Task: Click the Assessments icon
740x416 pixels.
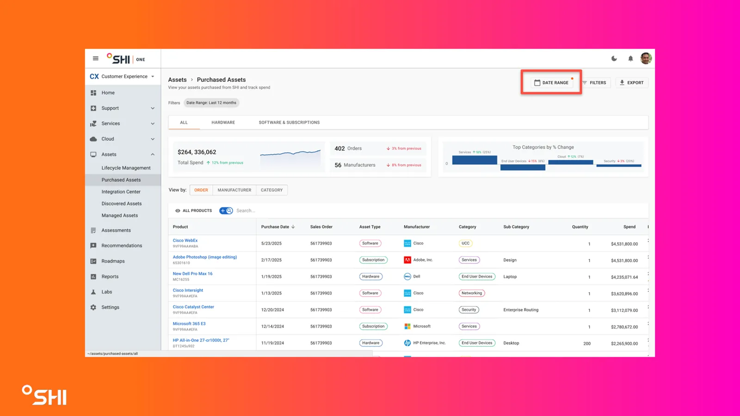Action: tap(93, 230)
